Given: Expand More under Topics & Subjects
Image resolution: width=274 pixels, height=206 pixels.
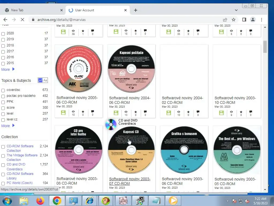Looking at the screenshot, I should coord(8,126).
